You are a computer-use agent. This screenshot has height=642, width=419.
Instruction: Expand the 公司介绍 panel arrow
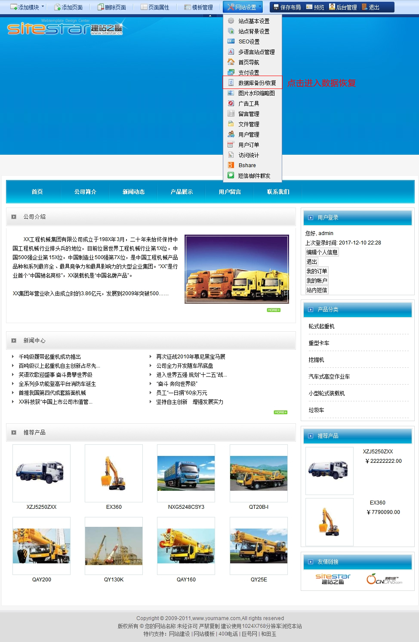pos(14,217)
